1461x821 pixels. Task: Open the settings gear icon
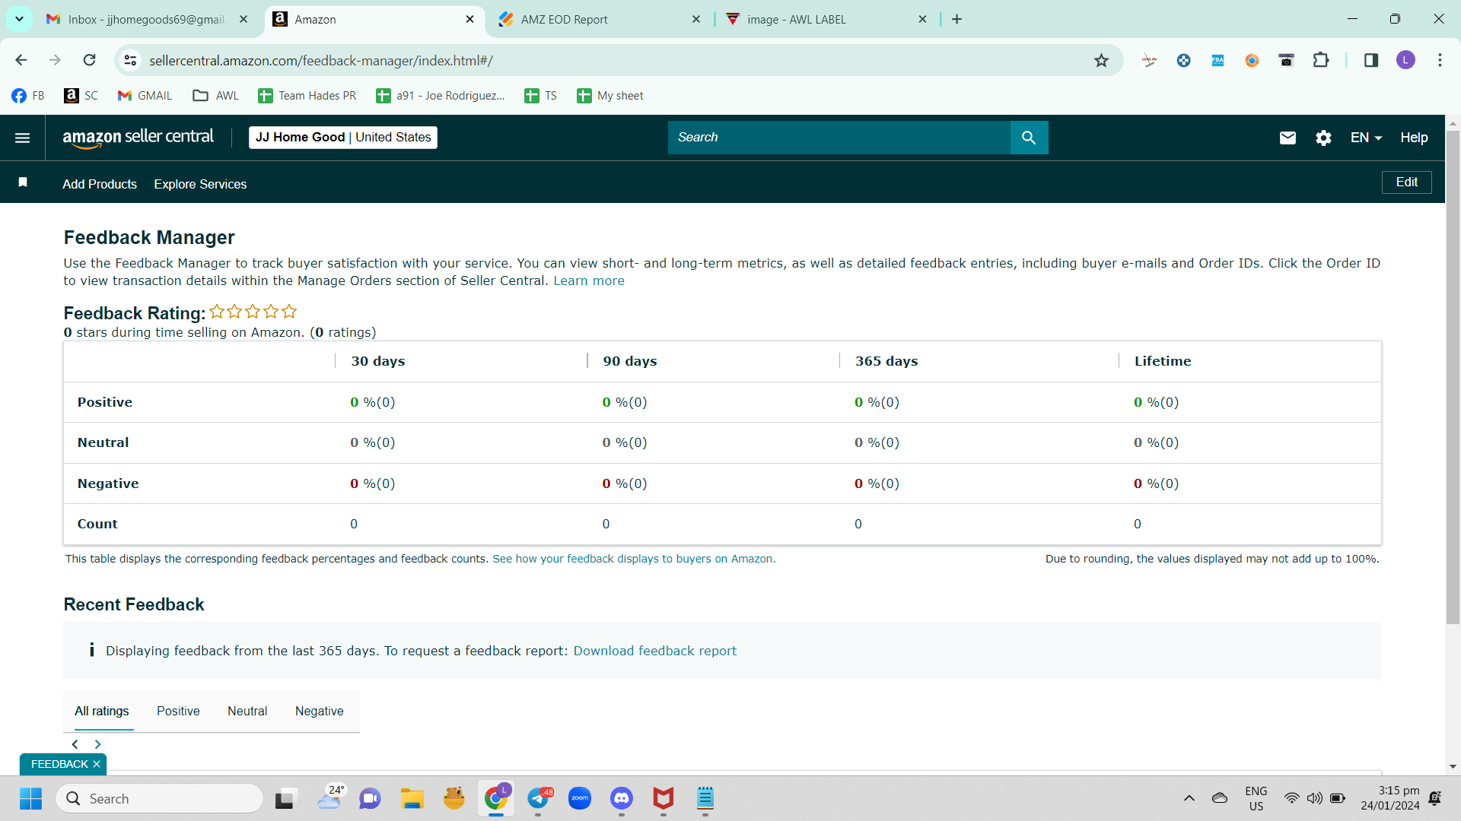pyautogui.click(x=1323, y=138)
